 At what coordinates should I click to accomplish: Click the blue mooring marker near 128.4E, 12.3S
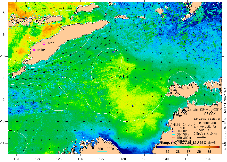click(133, 106)
